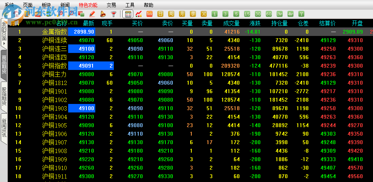Click the red pencil drawing tool icon
This screenshot has height=182, width=373.
pyautogui.click(x=92, y=14)
